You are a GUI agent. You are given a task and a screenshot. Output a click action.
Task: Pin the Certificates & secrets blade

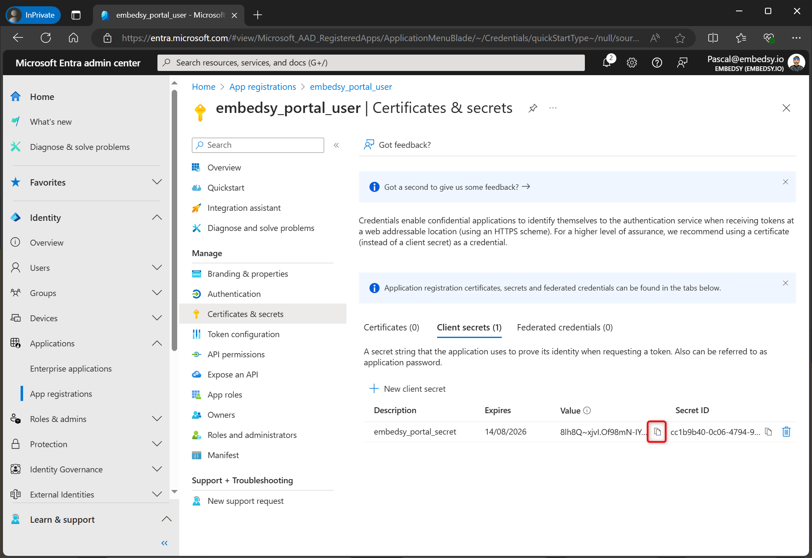point(532,108)
